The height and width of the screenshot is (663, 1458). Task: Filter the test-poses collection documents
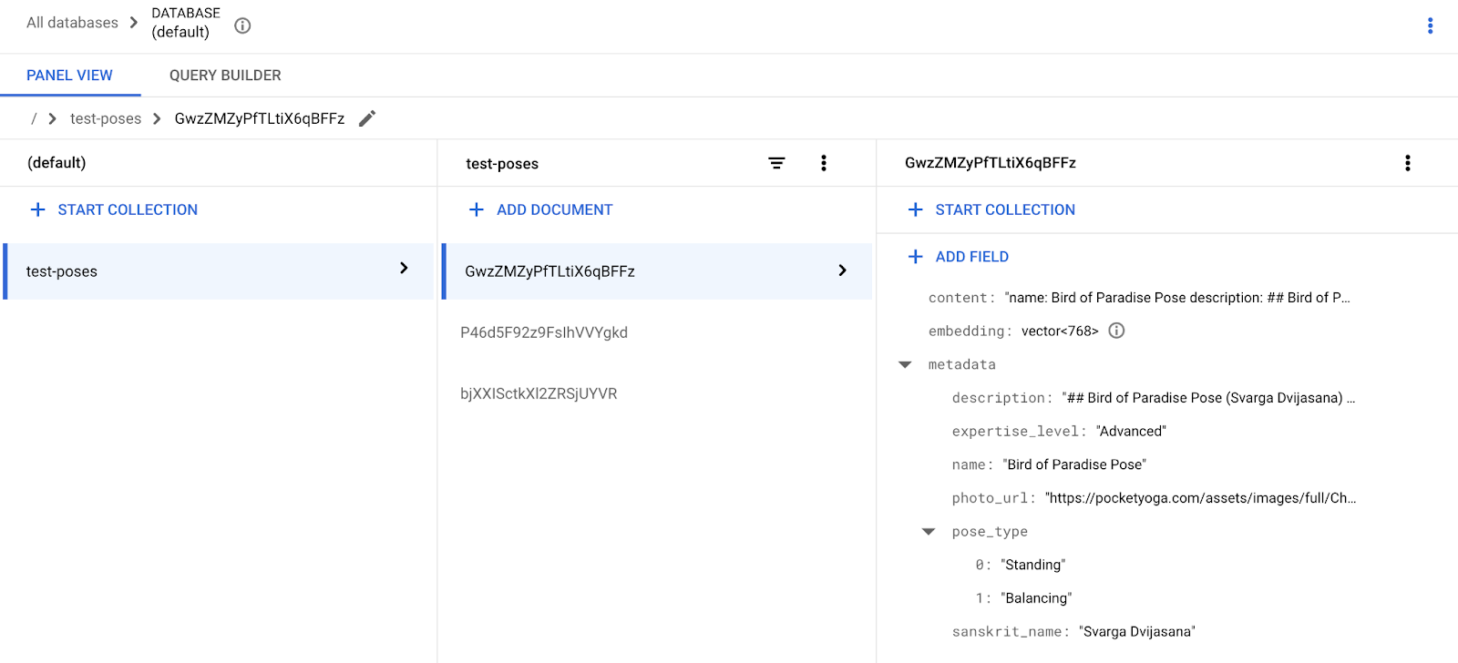(776, 163)
